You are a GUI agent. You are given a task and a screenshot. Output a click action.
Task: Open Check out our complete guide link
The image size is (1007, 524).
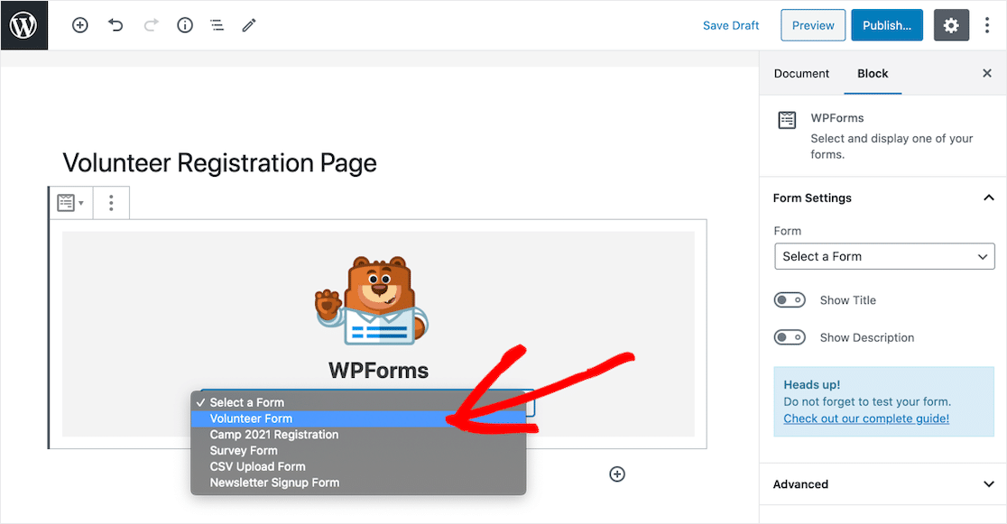point(866,418)
